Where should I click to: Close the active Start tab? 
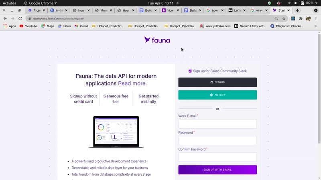(288, 10)
